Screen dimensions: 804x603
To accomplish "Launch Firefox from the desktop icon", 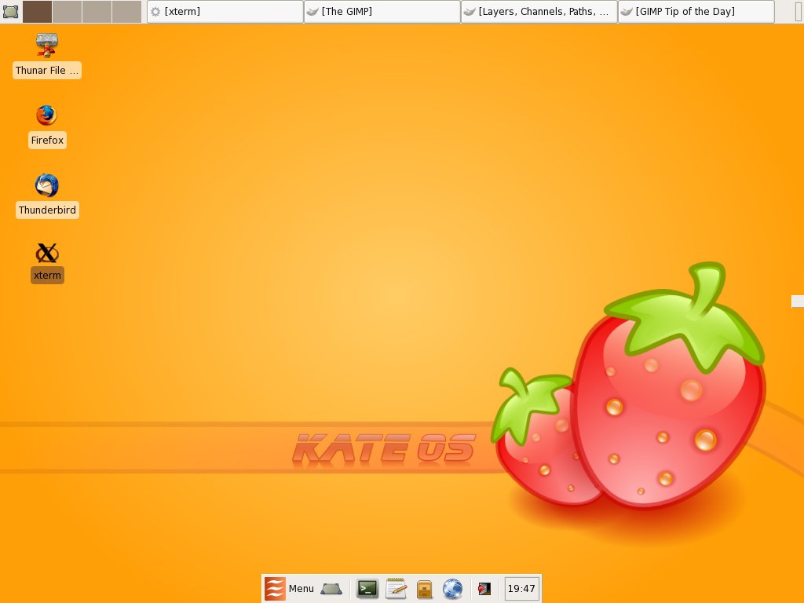I will point(46,115).
